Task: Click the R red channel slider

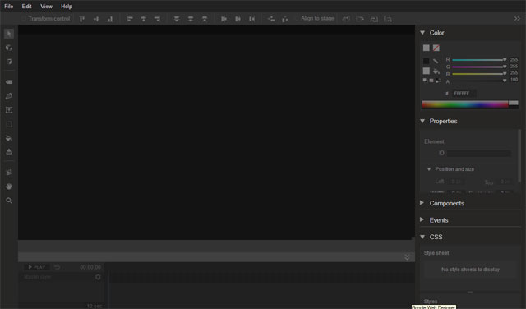Action: point(479,60)
